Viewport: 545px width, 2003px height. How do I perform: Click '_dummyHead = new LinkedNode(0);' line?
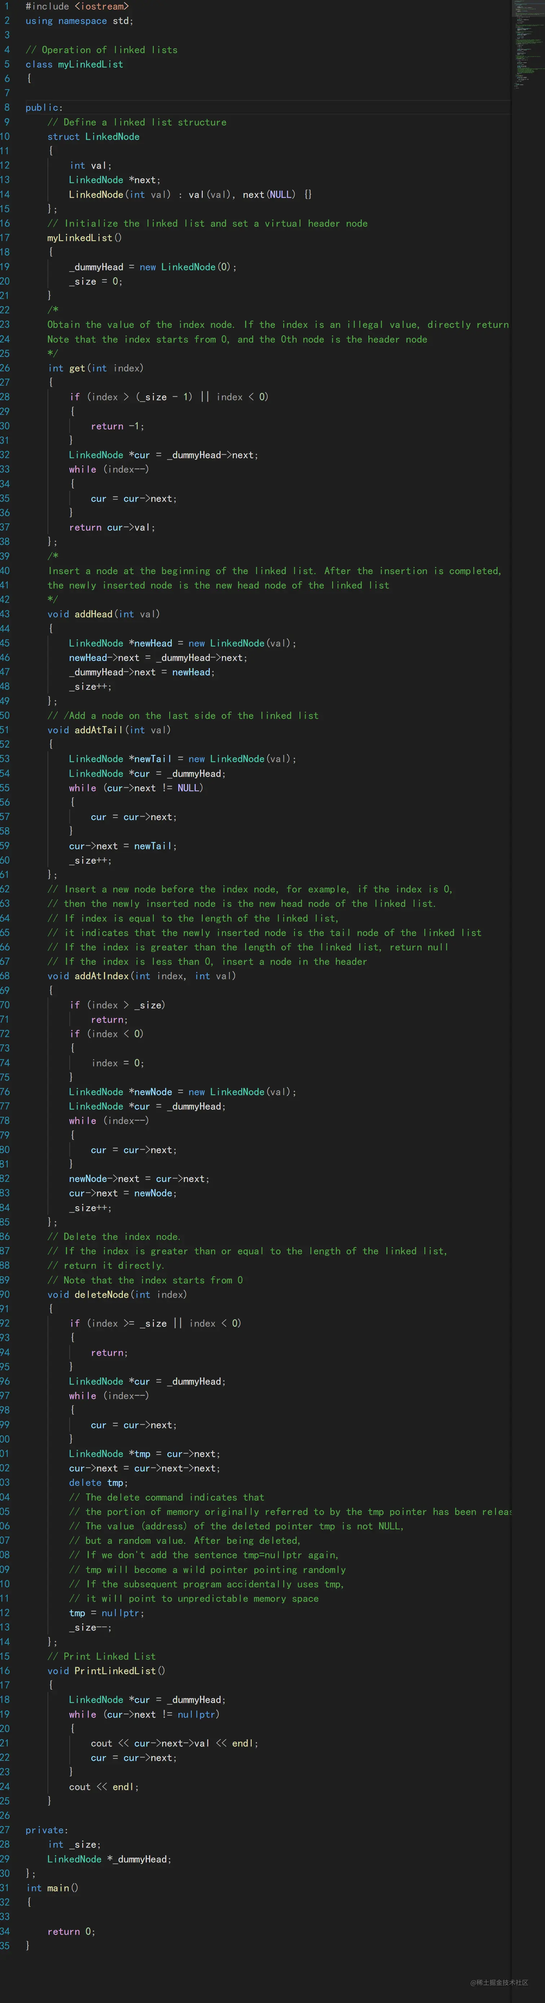click(x=152, y=267)
